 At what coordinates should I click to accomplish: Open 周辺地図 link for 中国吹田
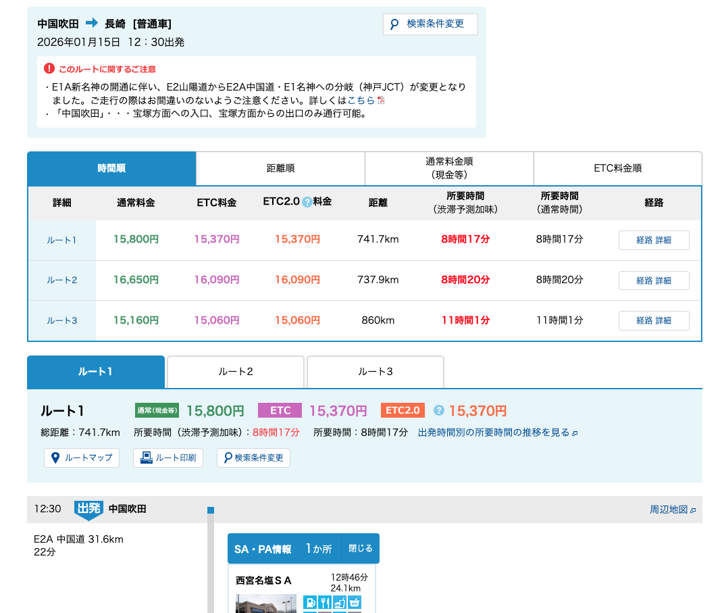tap(672, 510)
